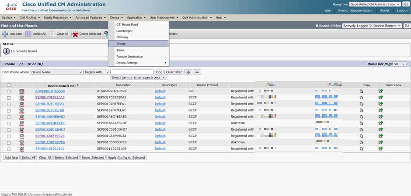Click the search text input field
The height and width of the screenshot is (196, 411).
pos(132,72)
